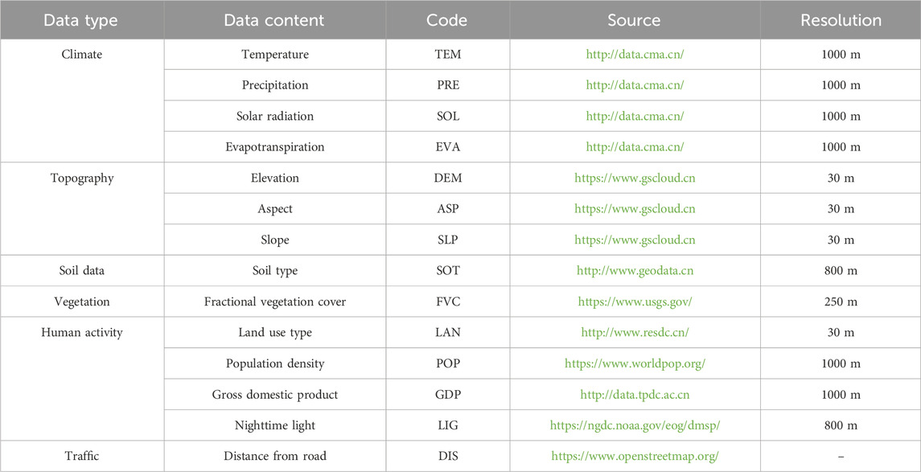Open the ngdc.noaa.gov nighttime light link
The height and width of the screenshot is (472, 921).
pos(635,425)
